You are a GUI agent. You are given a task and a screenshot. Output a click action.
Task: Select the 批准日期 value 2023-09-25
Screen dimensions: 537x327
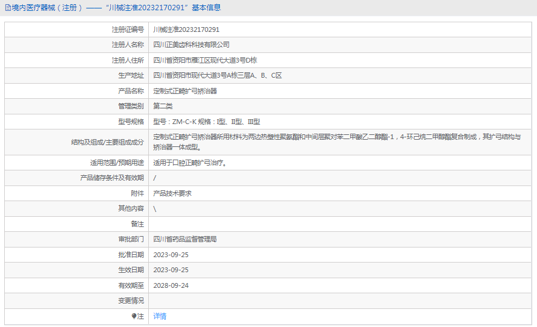click(171, 255)
